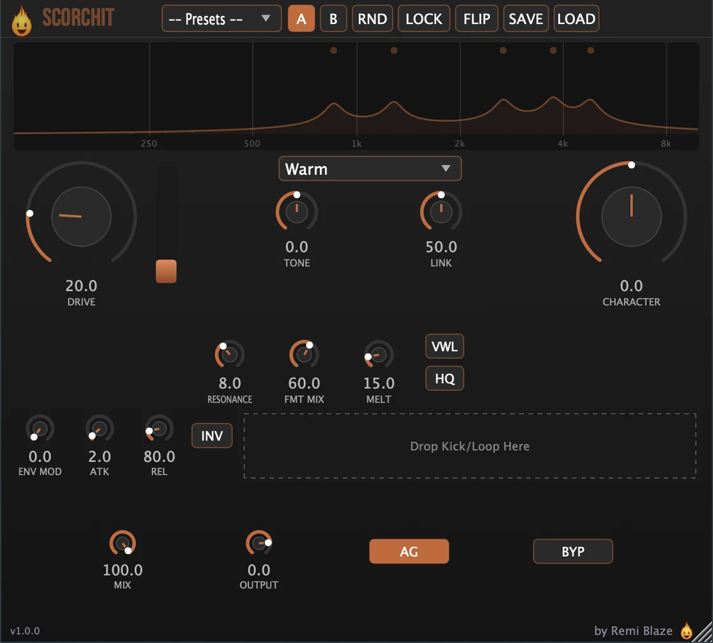The height and width of the screenshot is (643, 713).
Task: Click the CHARACTER value 0.0
Action: pyautogui.click(x=631, y=286)
